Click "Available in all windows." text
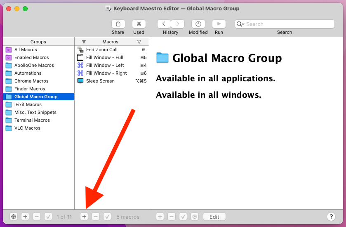This screenshot has height=227, width=346. click(x=209, y=95)
